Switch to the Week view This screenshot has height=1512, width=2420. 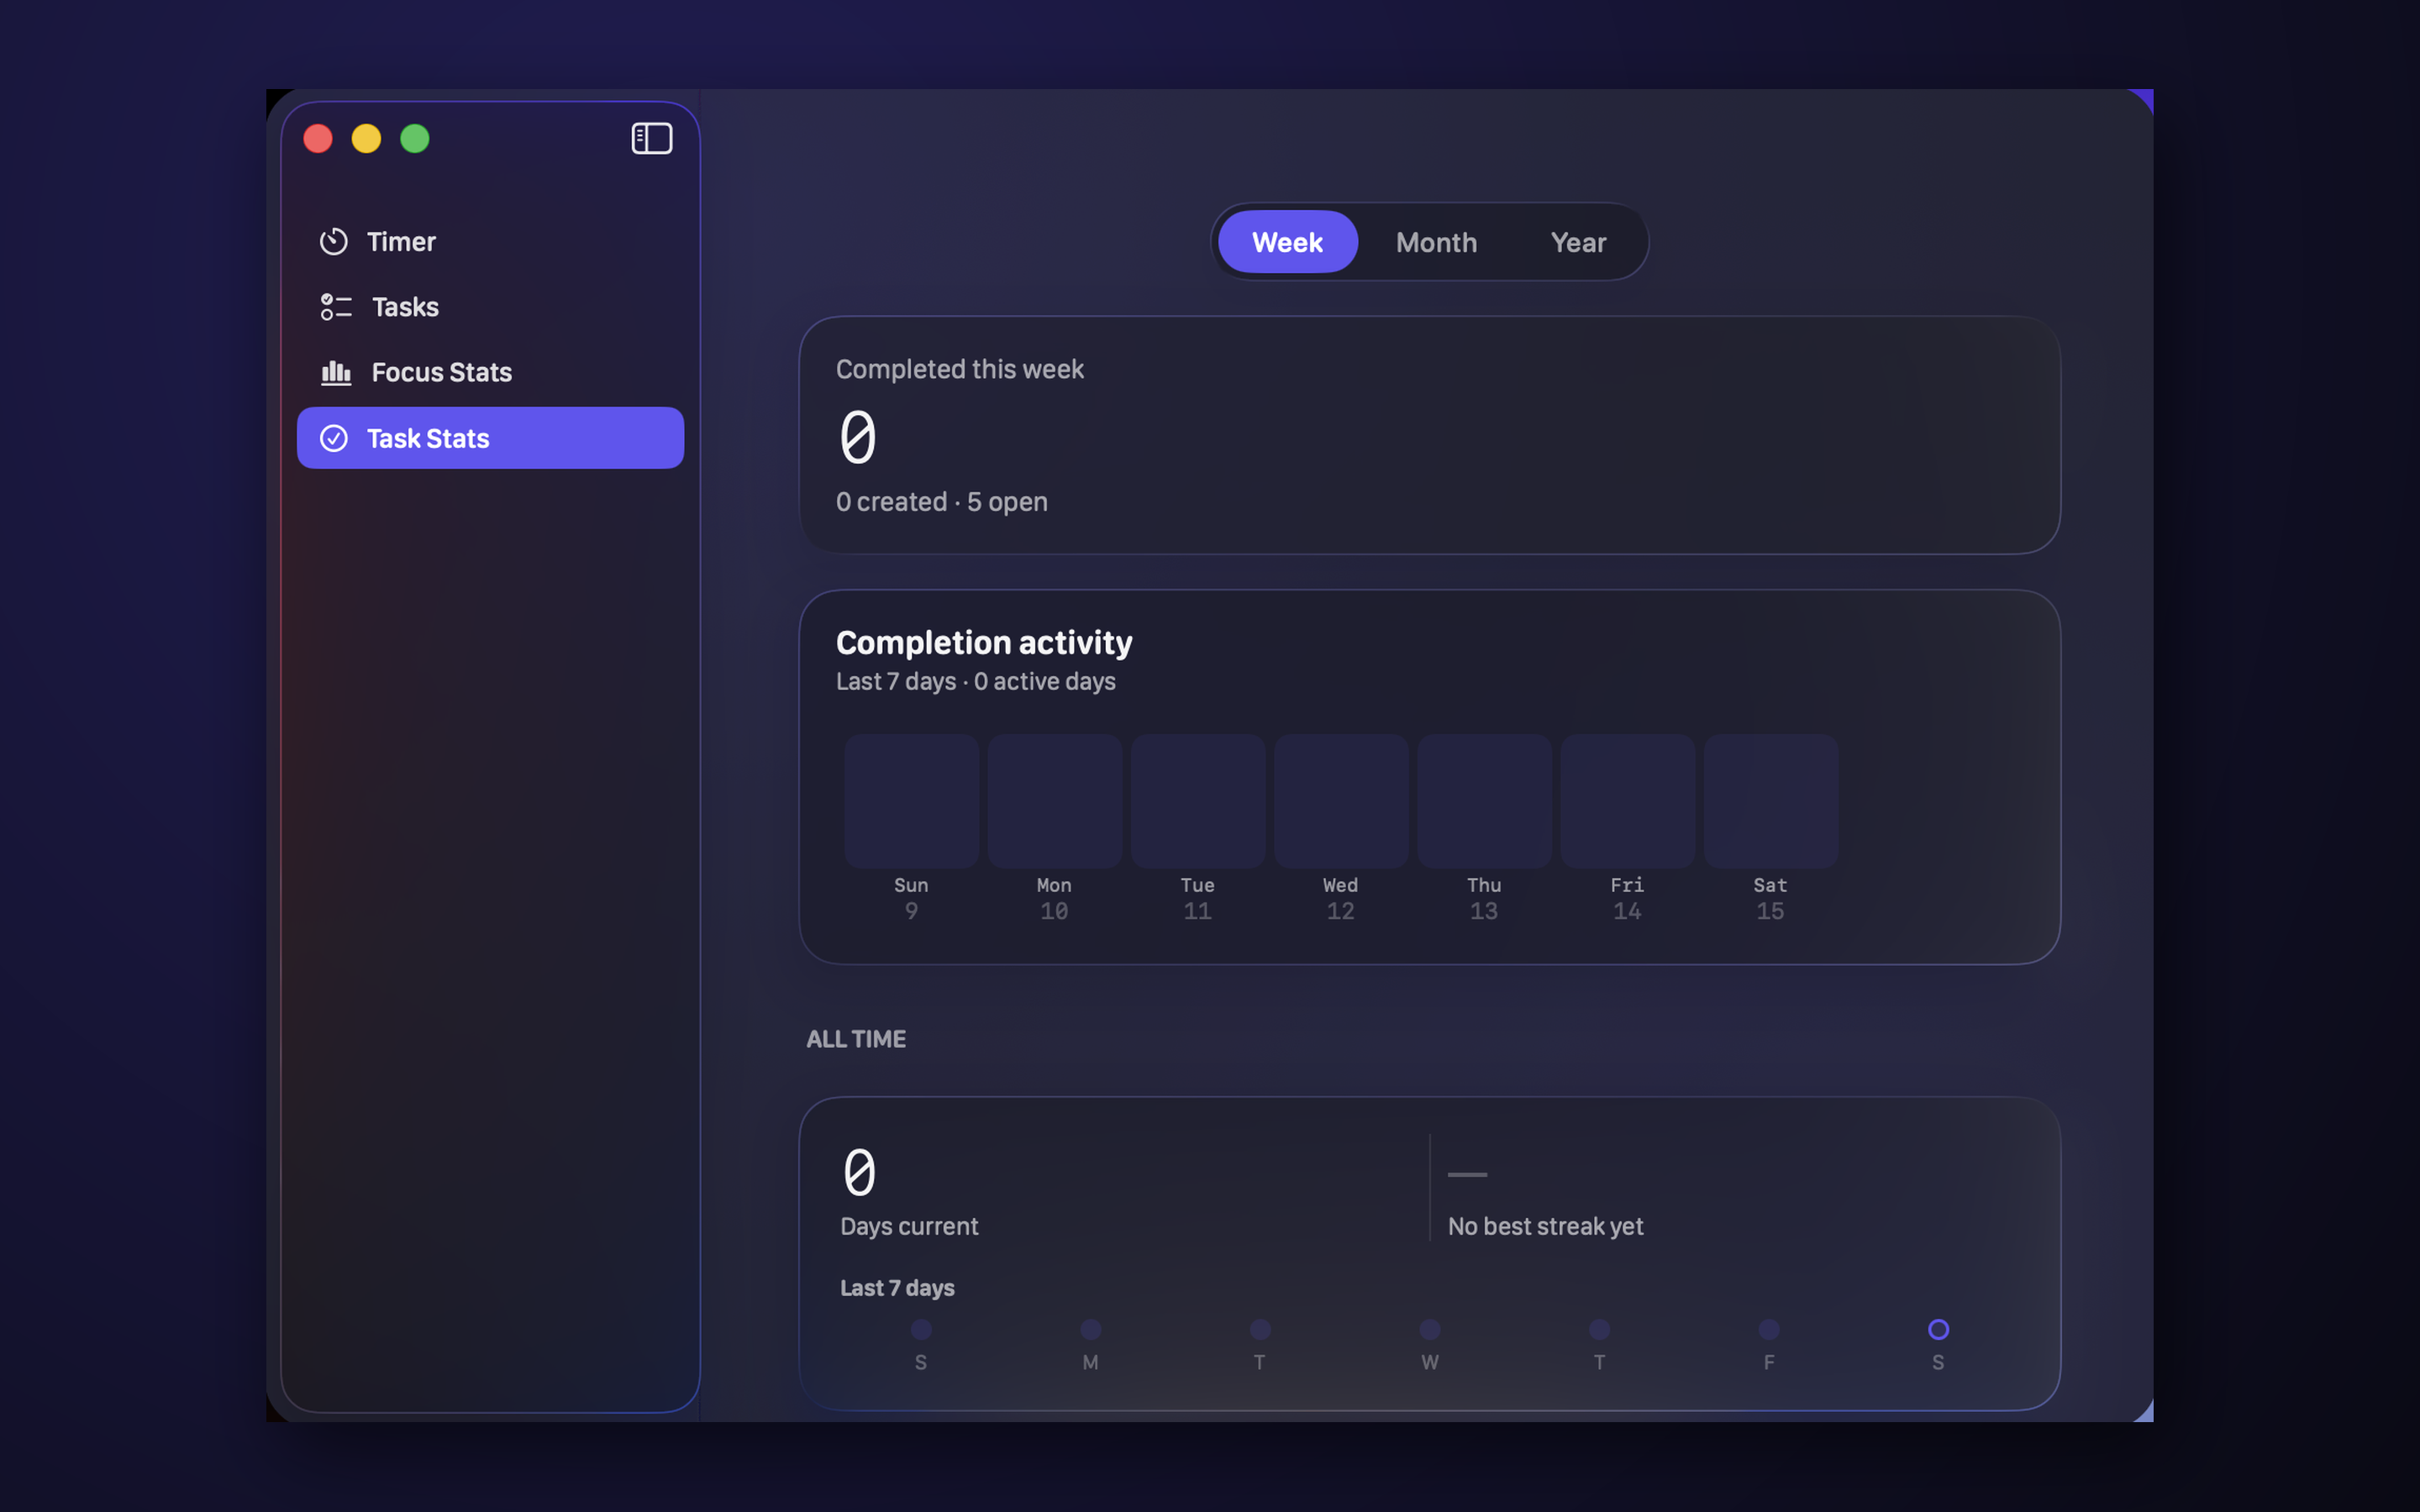1287,242
